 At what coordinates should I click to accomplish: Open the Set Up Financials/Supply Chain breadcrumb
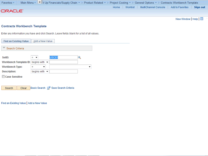(61, 3)
